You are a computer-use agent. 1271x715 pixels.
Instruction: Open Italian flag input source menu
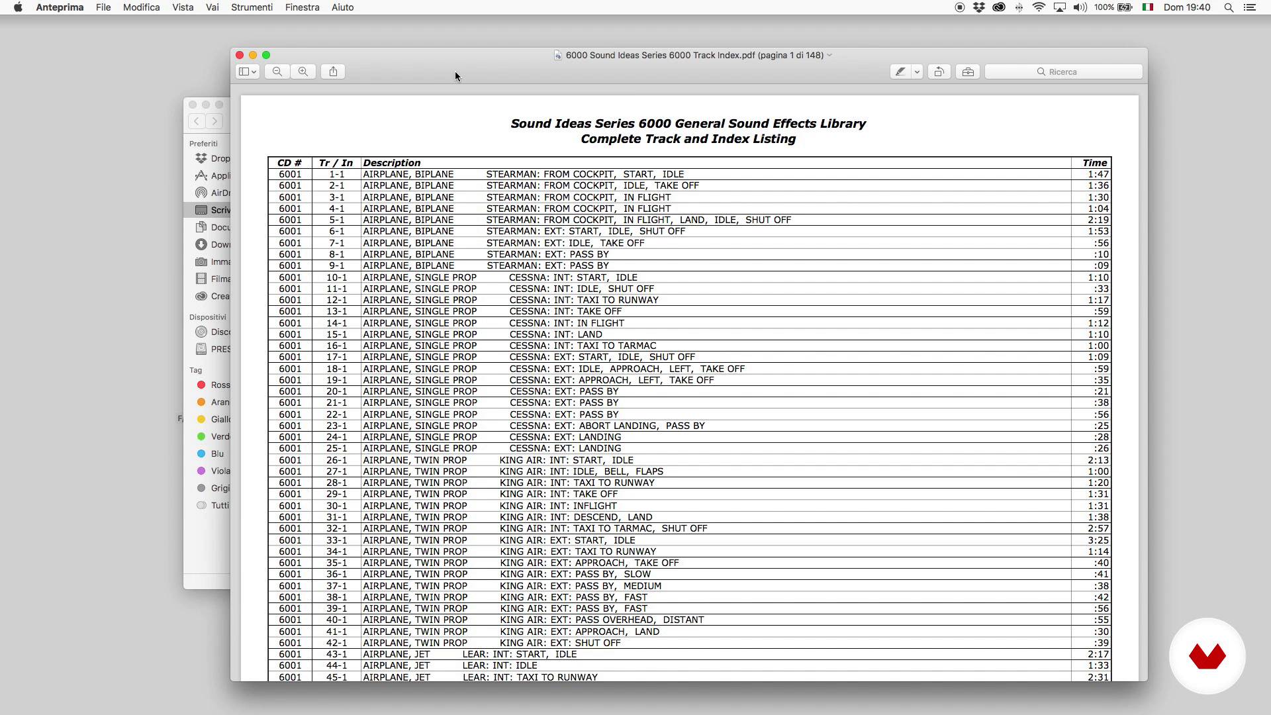[x=1148, y=7]
